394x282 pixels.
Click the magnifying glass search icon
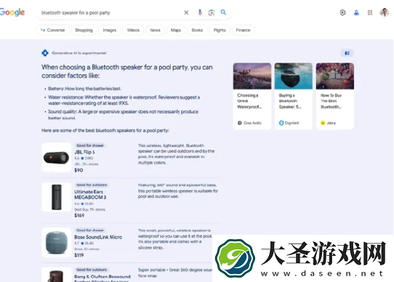[223, 12]
